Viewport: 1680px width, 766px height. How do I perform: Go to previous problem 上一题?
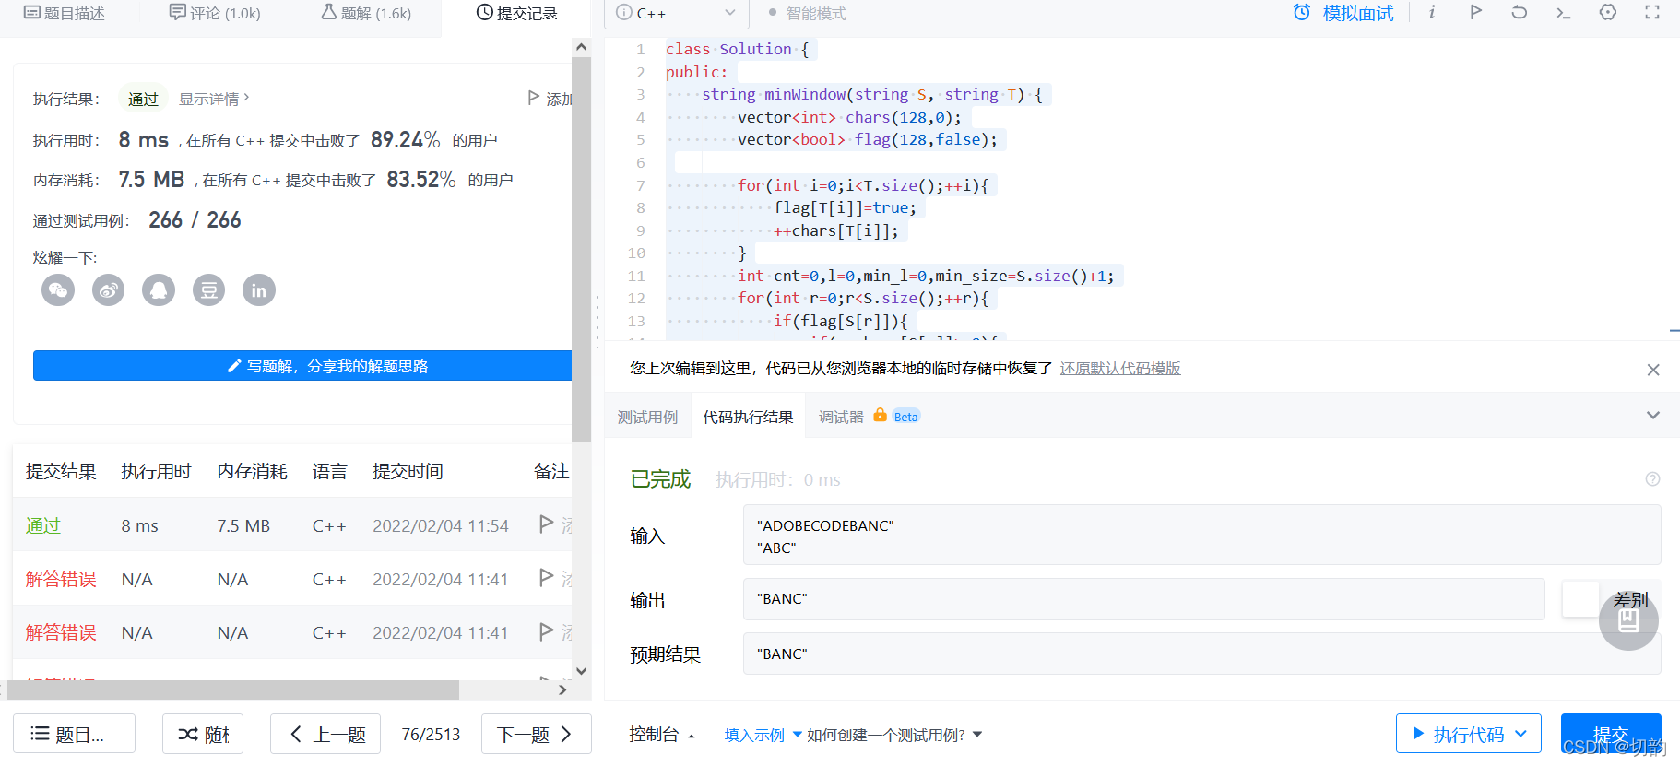pos(325,734)
